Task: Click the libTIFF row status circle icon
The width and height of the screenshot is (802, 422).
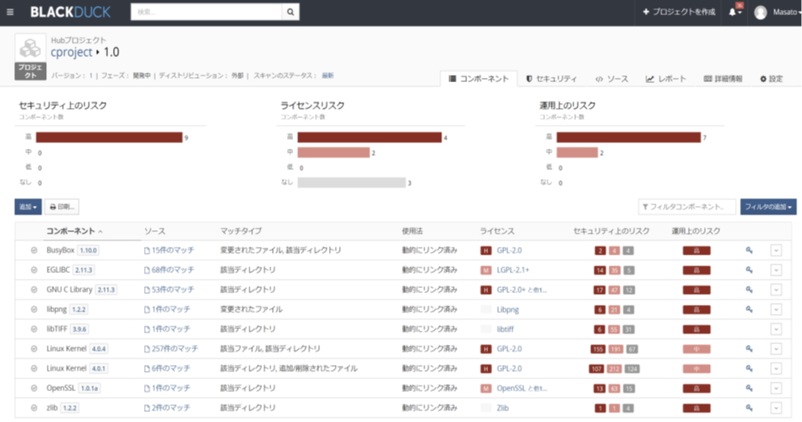Action: (x=33, y=329)
